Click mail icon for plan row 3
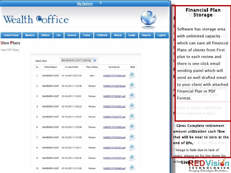The width and height of the screenshot is (231, 173). [x=132, y=96]
